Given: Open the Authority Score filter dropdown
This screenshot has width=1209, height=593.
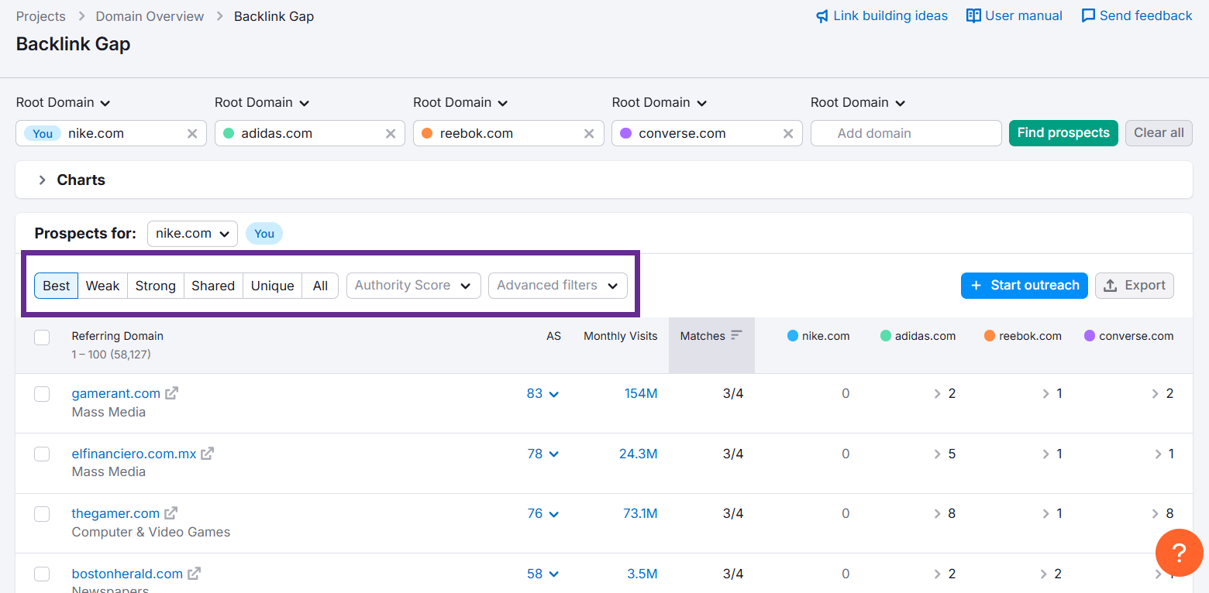Looking at the screenshot, I should pyautogui.click(x=414, y=286).
